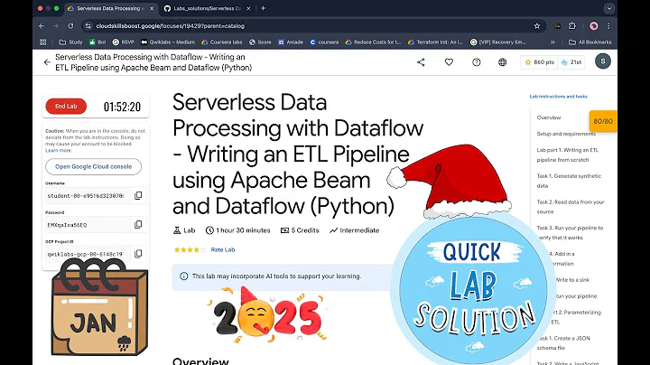Go to Setup and requirements section
This screenshot has width=650, height=365.
tap(566, 134)
